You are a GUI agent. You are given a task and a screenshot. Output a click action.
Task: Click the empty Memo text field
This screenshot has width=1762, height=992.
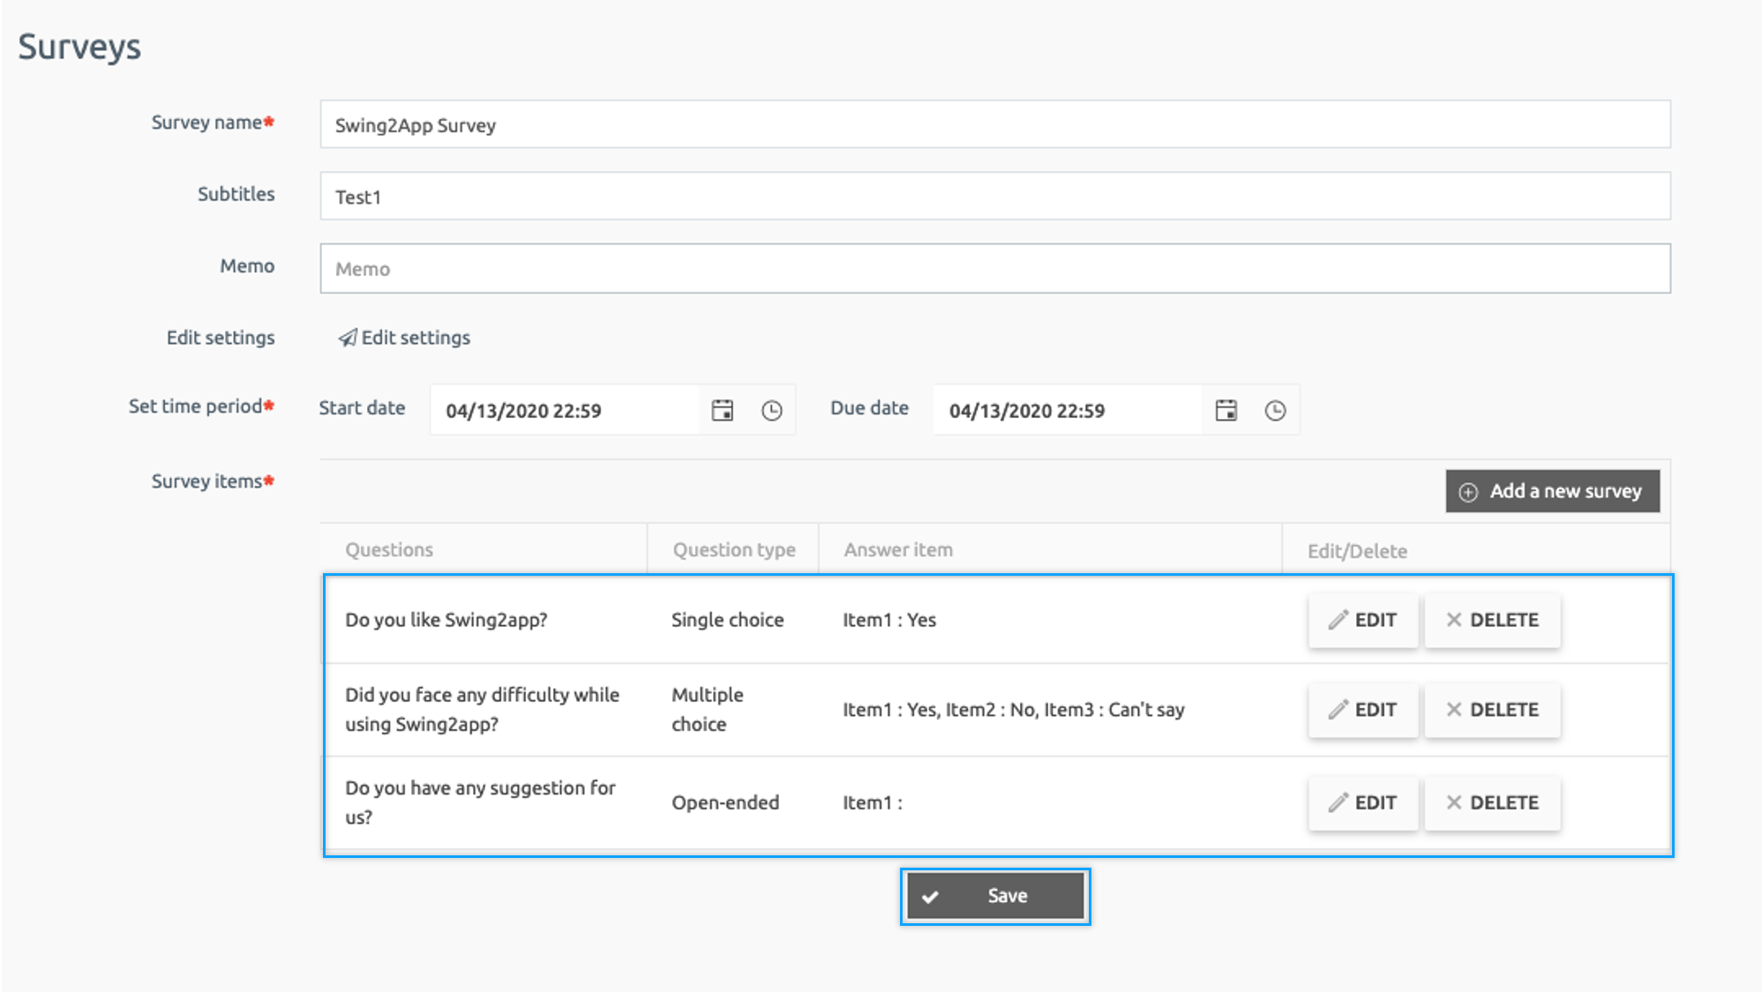(994, 269)
